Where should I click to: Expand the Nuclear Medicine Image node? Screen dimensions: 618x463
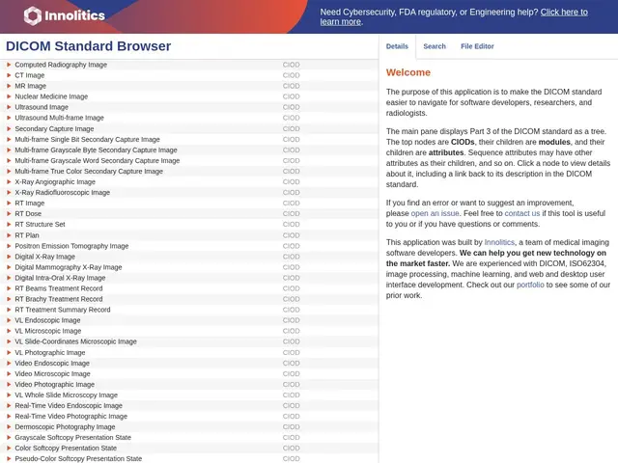[9, 96]
